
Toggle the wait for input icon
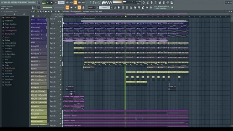click(71, 3)
